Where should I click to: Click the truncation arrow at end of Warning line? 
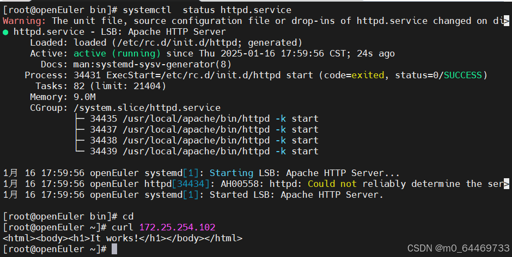point(507,21)
